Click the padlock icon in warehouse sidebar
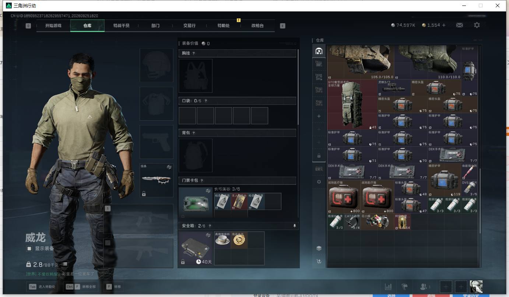Viewport: 509px width, 297px height. pos(319,156)
